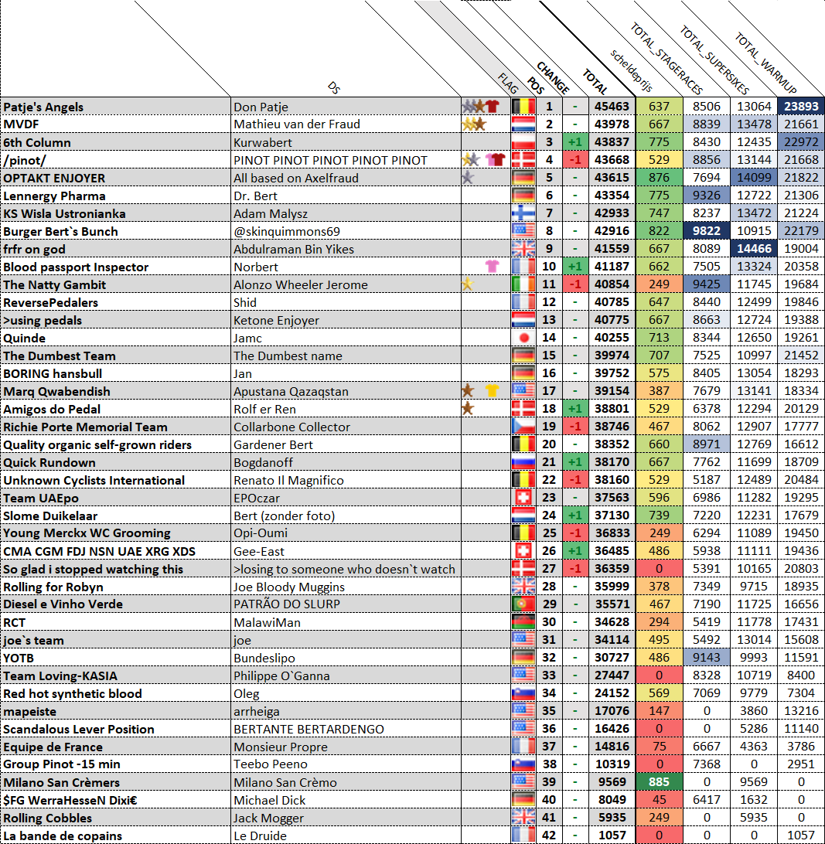This screenshot has height=844, width=825.
Task: Click the Malawi flag in the RCT row
Action: pyautogui.click(x=523, y=621)
